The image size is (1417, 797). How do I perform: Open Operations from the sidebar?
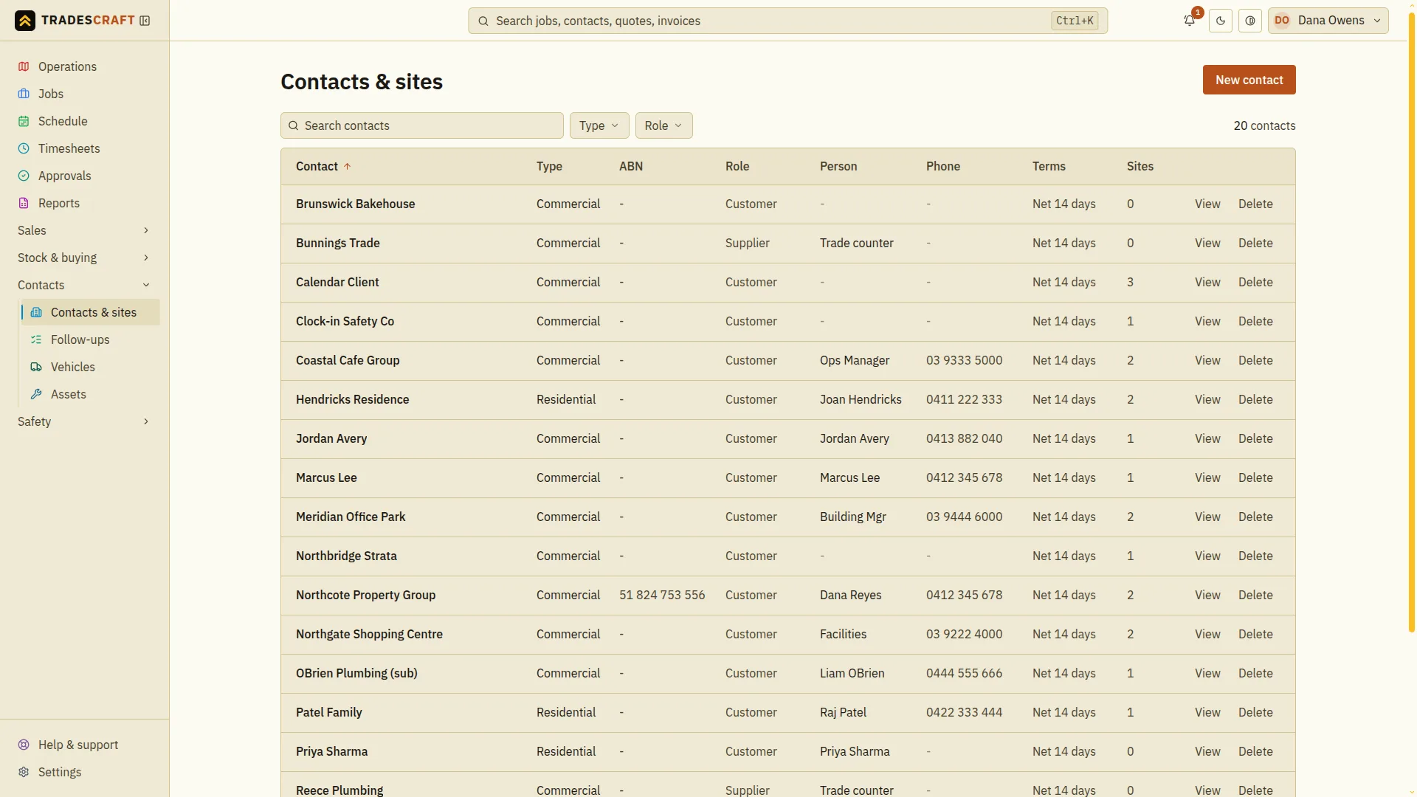tap(84, 66)
